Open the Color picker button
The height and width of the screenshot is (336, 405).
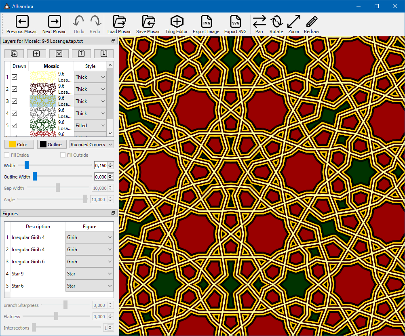19,145
